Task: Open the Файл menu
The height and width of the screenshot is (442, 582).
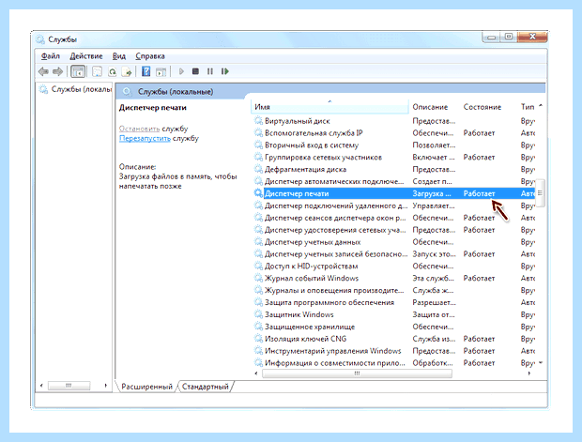Action: (x=51, y=56)
